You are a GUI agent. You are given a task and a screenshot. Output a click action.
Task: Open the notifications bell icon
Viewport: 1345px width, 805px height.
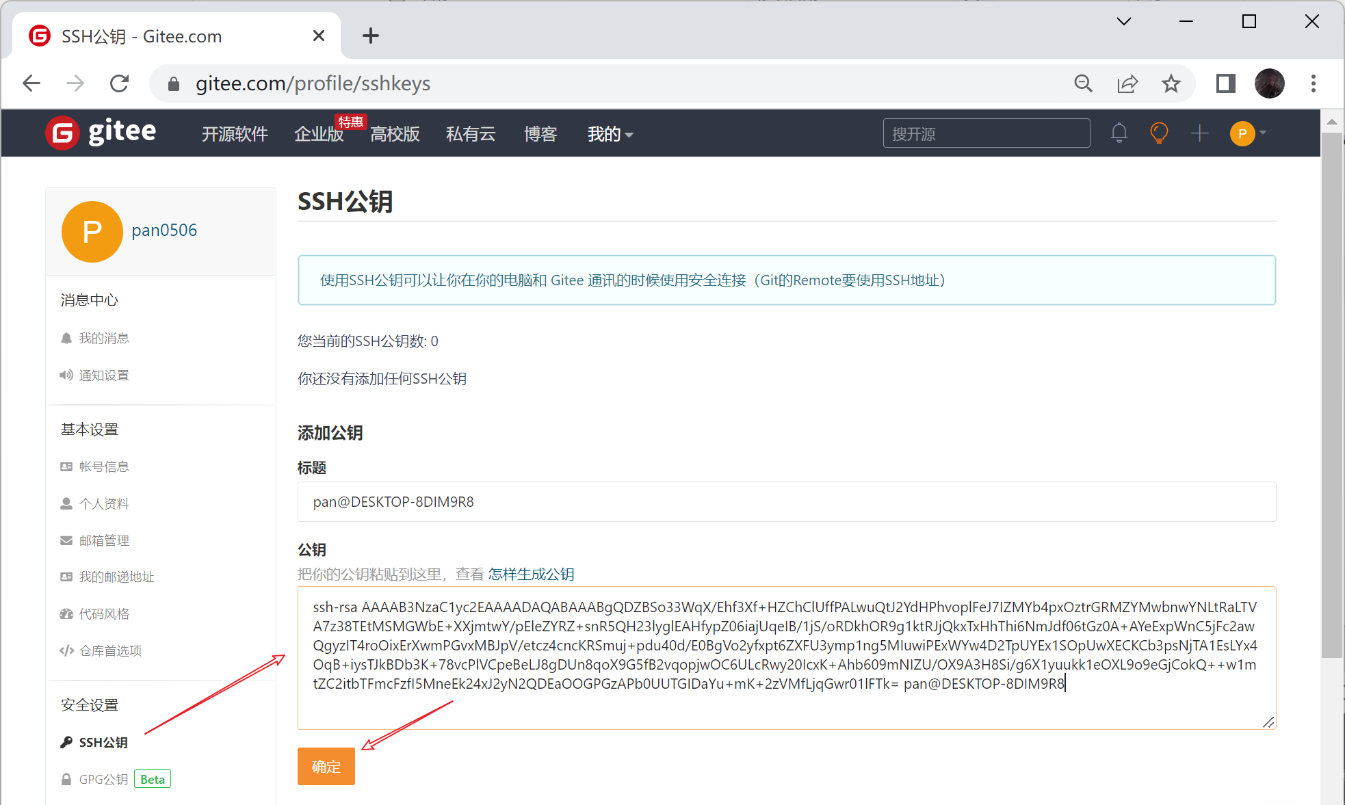pos(1119,133)
